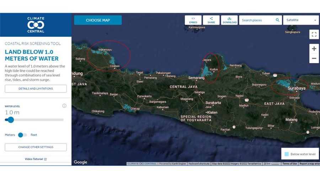Zoom out on the map
The image size is (320, 180).
[314, 58]
